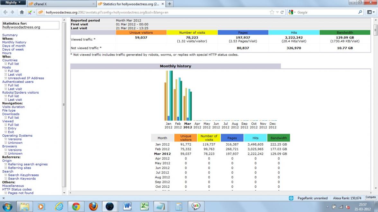Open the Bookmarks menu button
Image resolution: width=378 pixels, height=212 pixels.
(x=371, y=12)
